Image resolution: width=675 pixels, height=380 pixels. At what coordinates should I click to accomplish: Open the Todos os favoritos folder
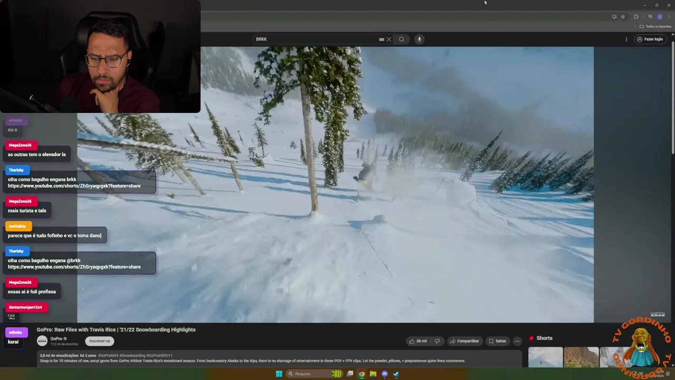[655, 26]
